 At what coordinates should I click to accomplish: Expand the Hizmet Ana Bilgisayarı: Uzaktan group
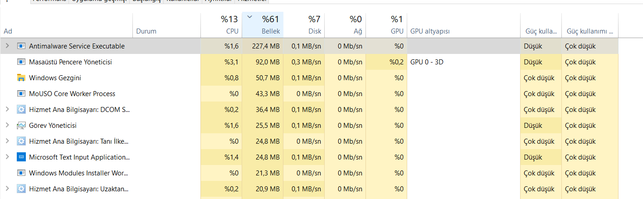click(7, 189)
